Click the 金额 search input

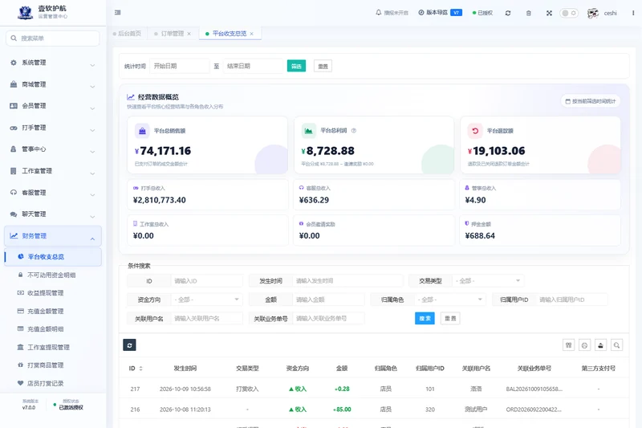pos(328,300)
